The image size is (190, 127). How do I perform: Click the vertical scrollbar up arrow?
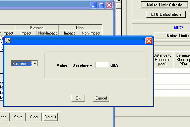pos(119,1)
